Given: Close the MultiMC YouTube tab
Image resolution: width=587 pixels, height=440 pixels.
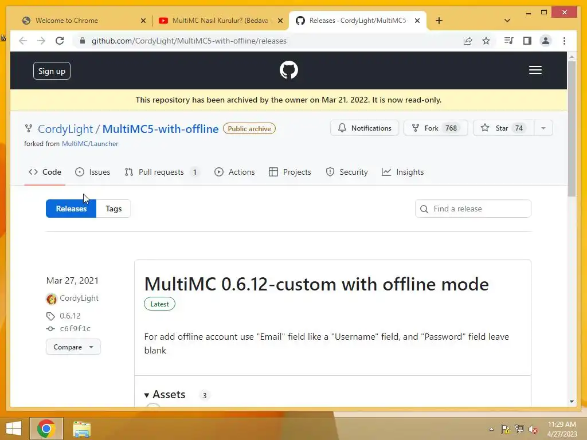Looking at the screenshot, I should [280, 21].
